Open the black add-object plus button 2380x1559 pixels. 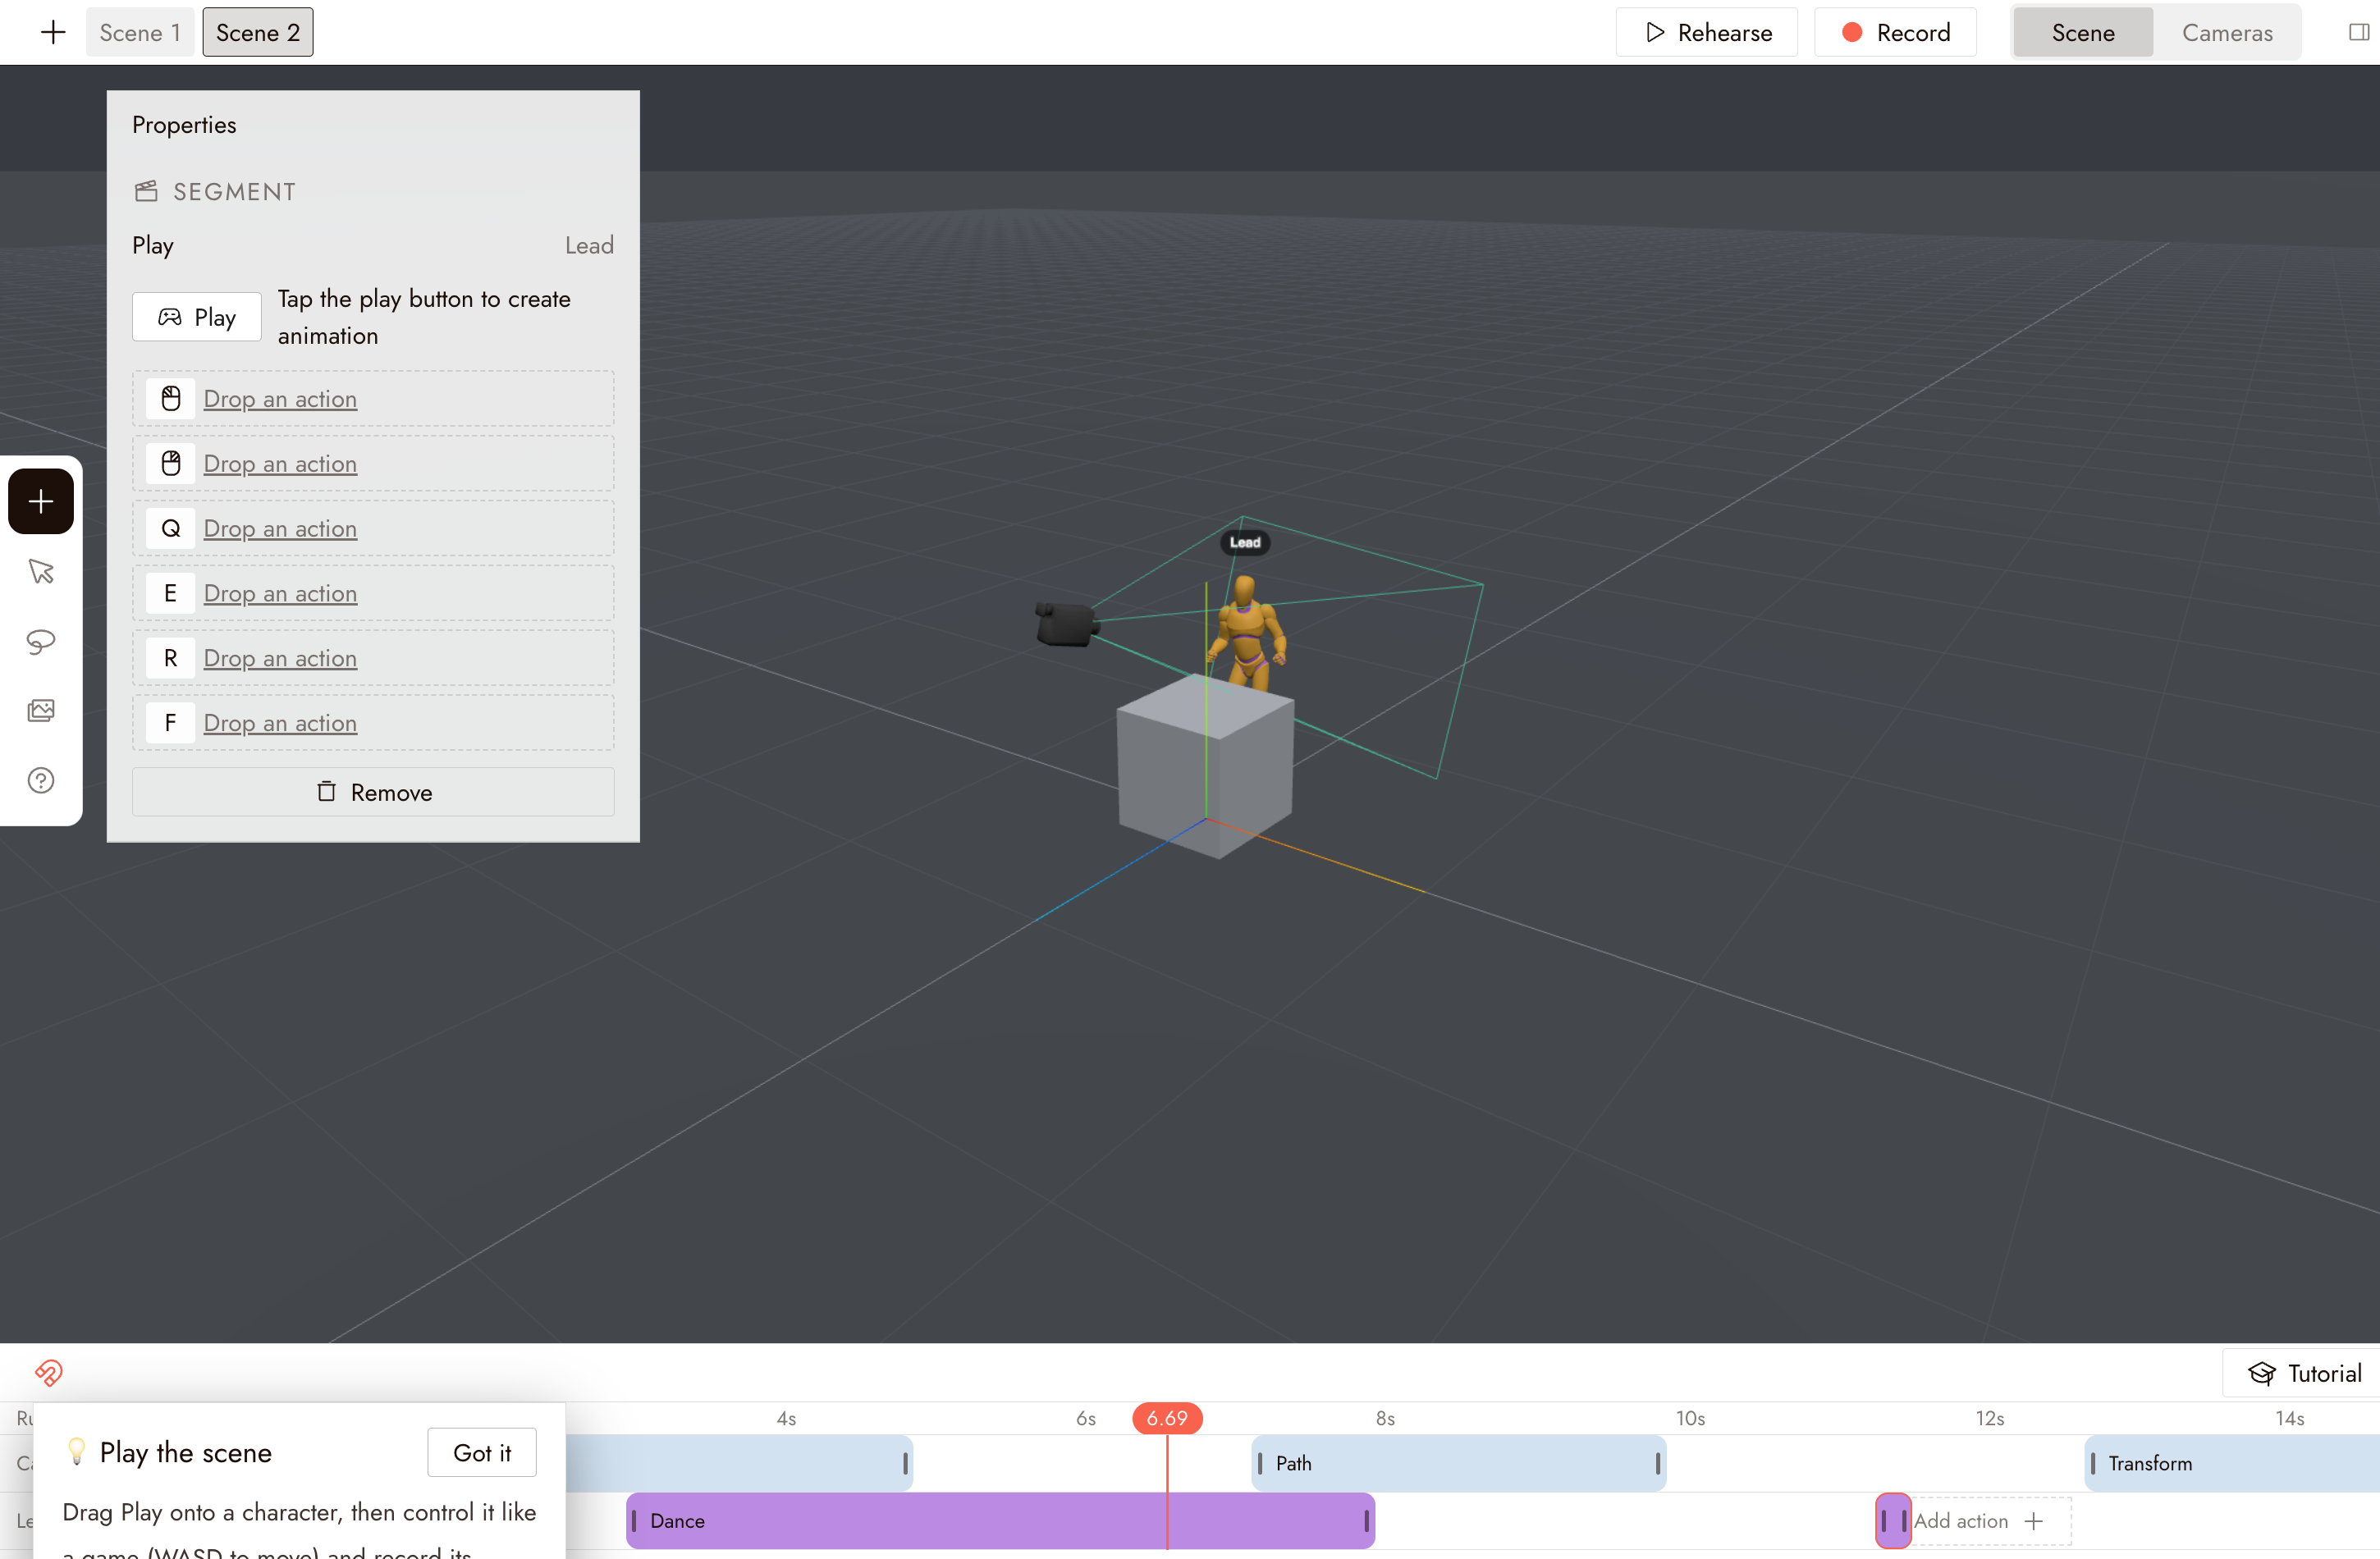click(x=41, y=501)
